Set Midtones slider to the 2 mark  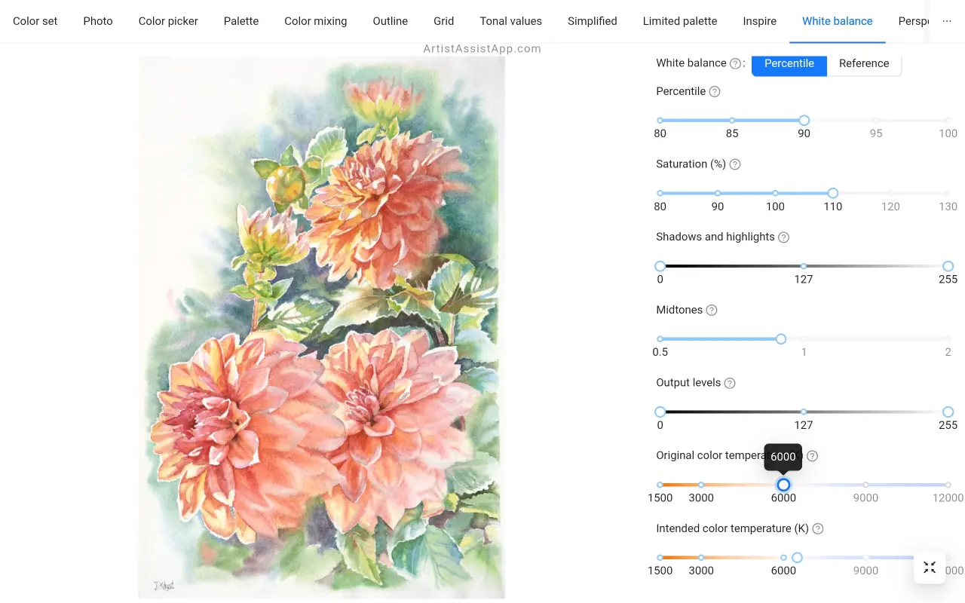[948, 339]
